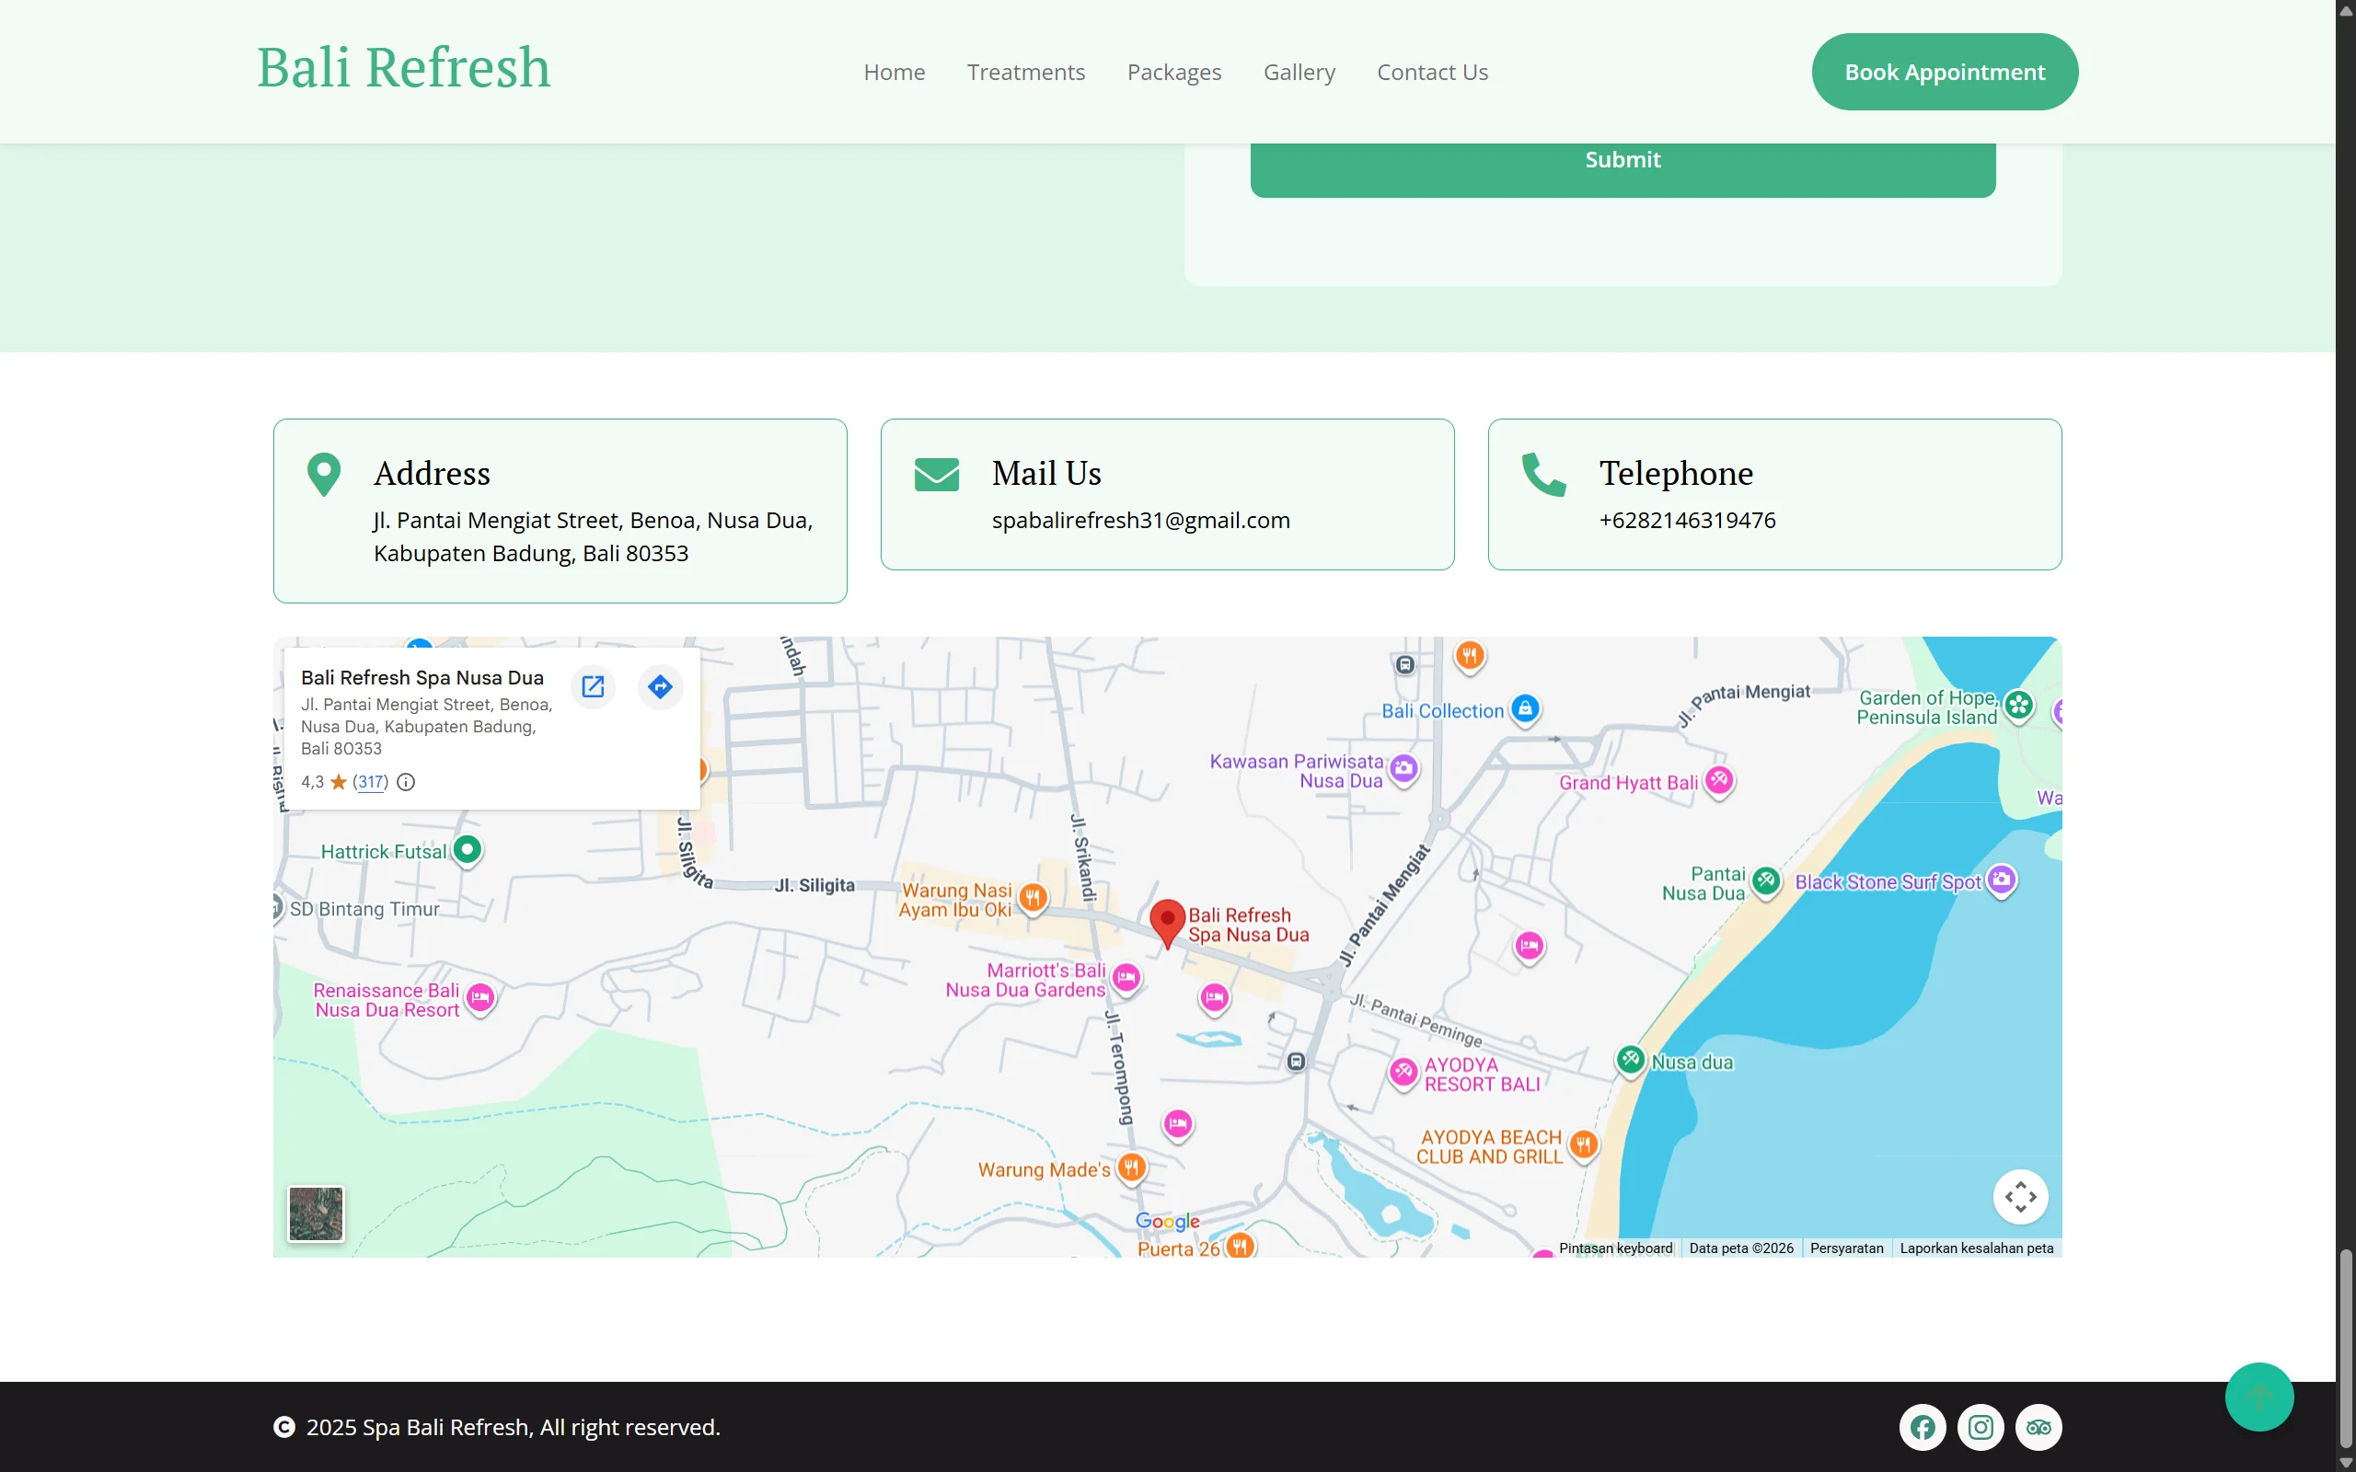
Task: Click the Warung Made's restaurant marker
Action: point(1131,1167)
